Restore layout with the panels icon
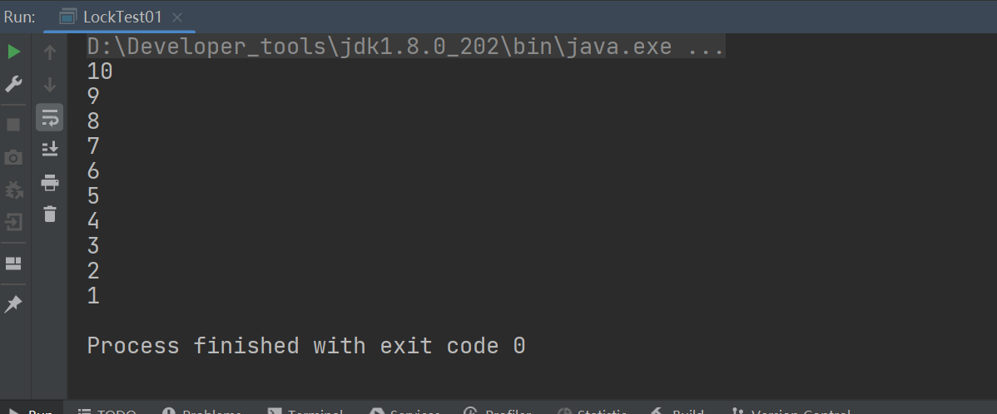 point(13,264)
